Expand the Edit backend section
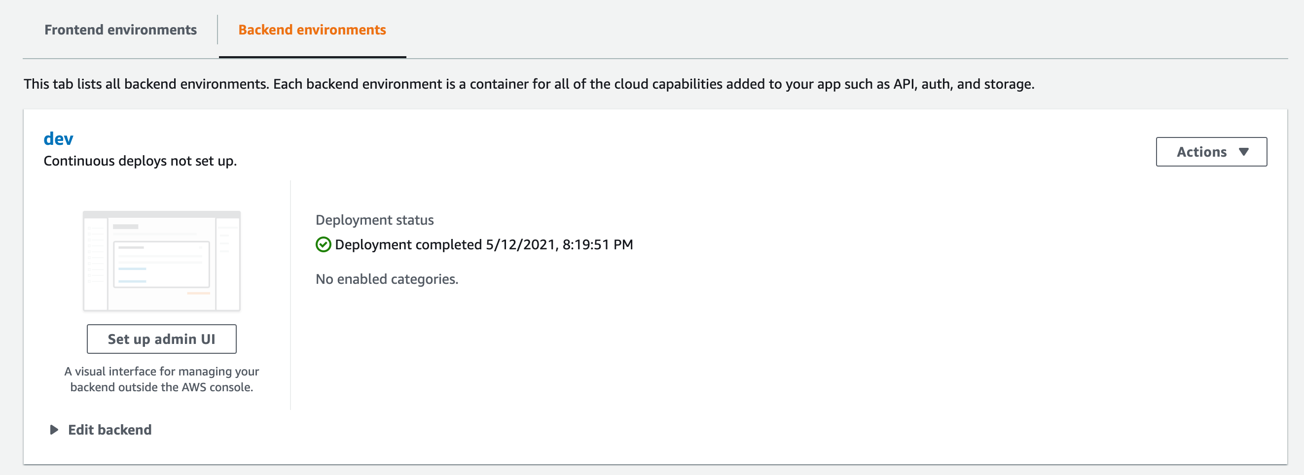This screenshot has height=475, width=1304. click(x=109, y=430)
